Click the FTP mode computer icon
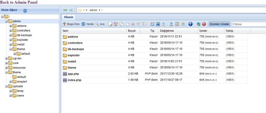 click(198, 24)
